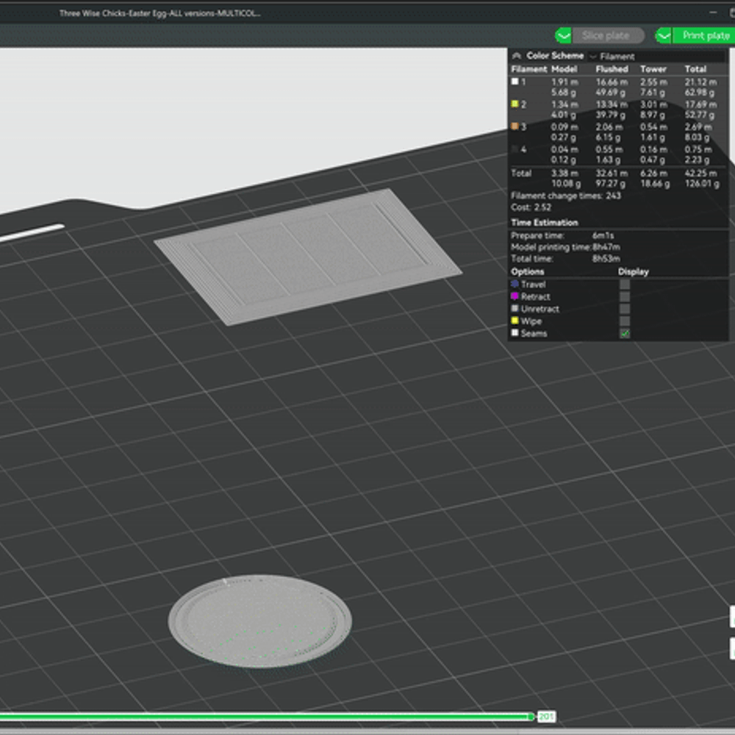Click the Time Estimation heading
Image resolution: width=735 pixels, height=735 pixels.
(544, 222)
